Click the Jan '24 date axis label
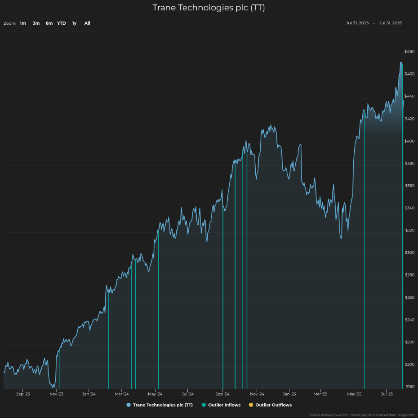This screenshot has height=418, width=418. click(89, 394)
